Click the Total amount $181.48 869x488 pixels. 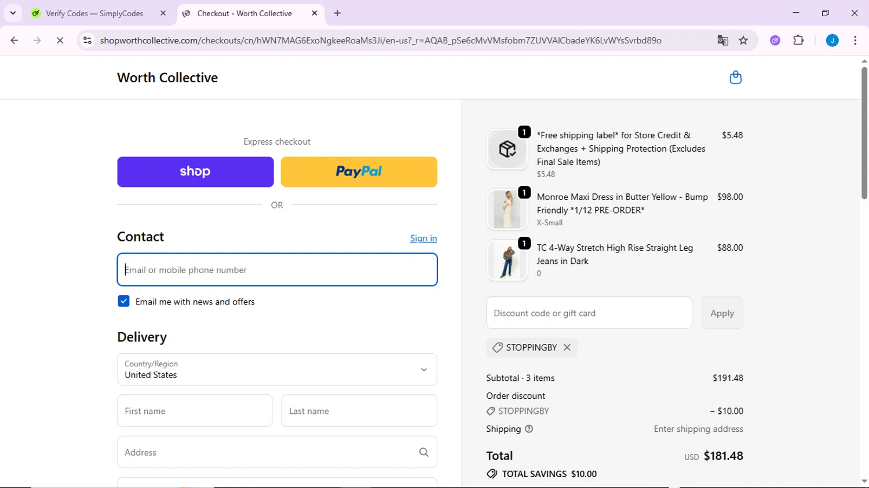[723, 456]
